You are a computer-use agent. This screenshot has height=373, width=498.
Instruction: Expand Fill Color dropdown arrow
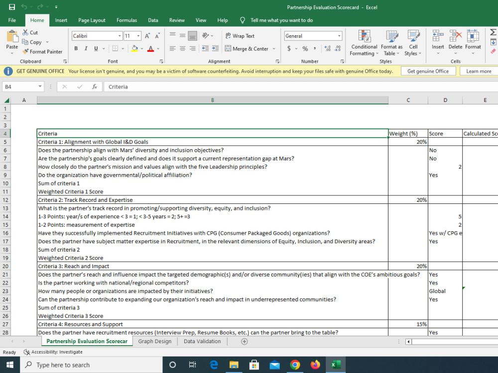(x=142, y=49)
